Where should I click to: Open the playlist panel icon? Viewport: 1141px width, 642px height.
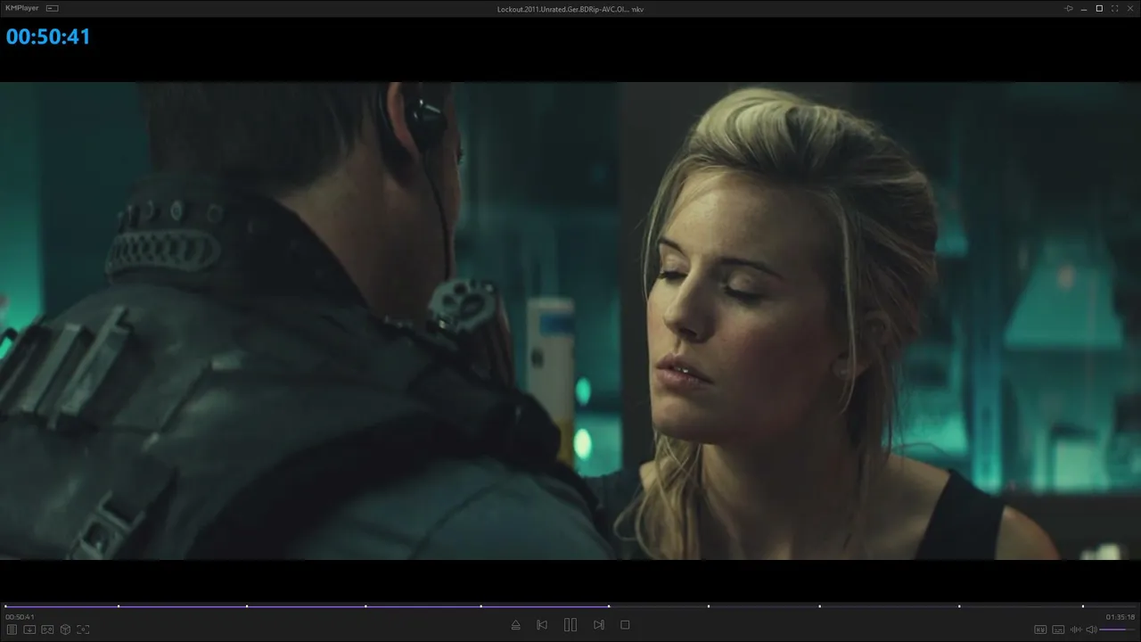tap(12, 629)
